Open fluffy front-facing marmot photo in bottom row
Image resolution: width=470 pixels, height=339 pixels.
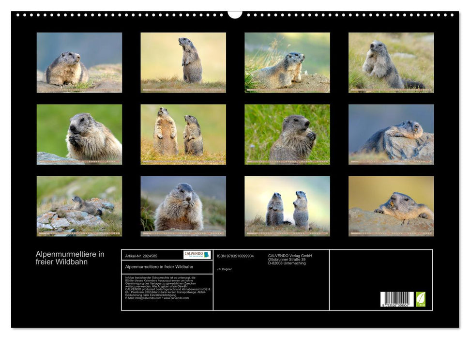183,206
